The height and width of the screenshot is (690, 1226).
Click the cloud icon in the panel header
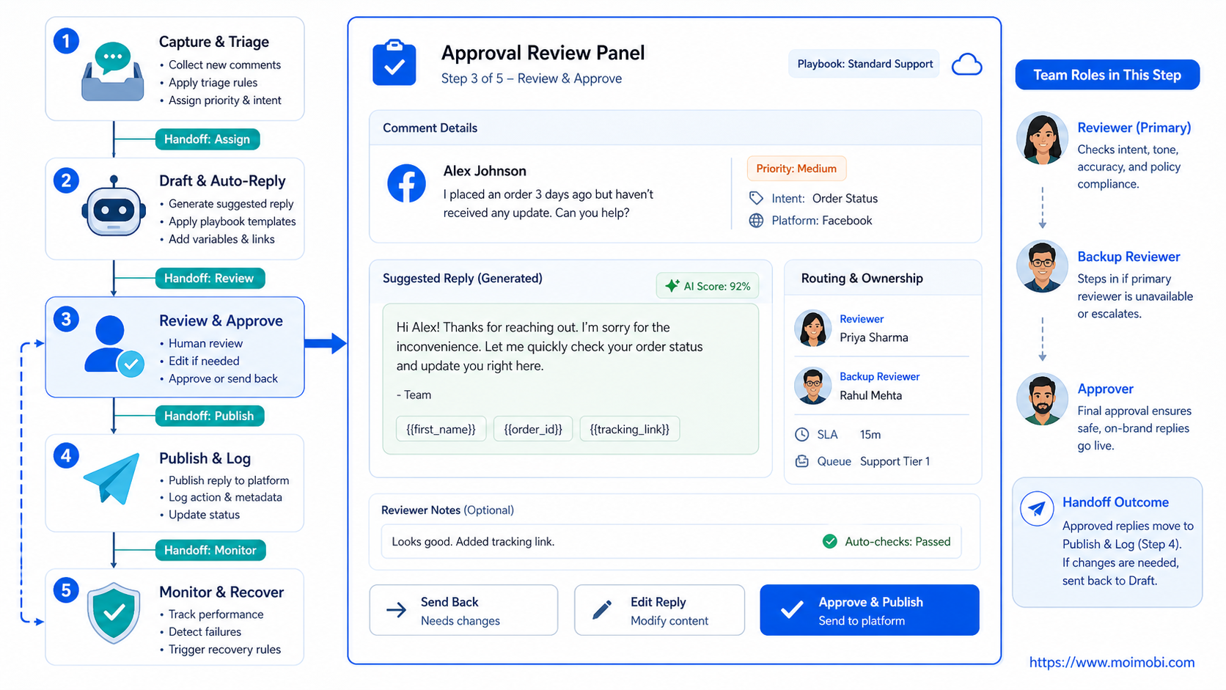(966, 65)
